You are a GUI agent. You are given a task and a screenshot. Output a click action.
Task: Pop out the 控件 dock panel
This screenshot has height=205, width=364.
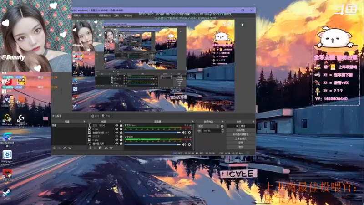pos(253,121)
